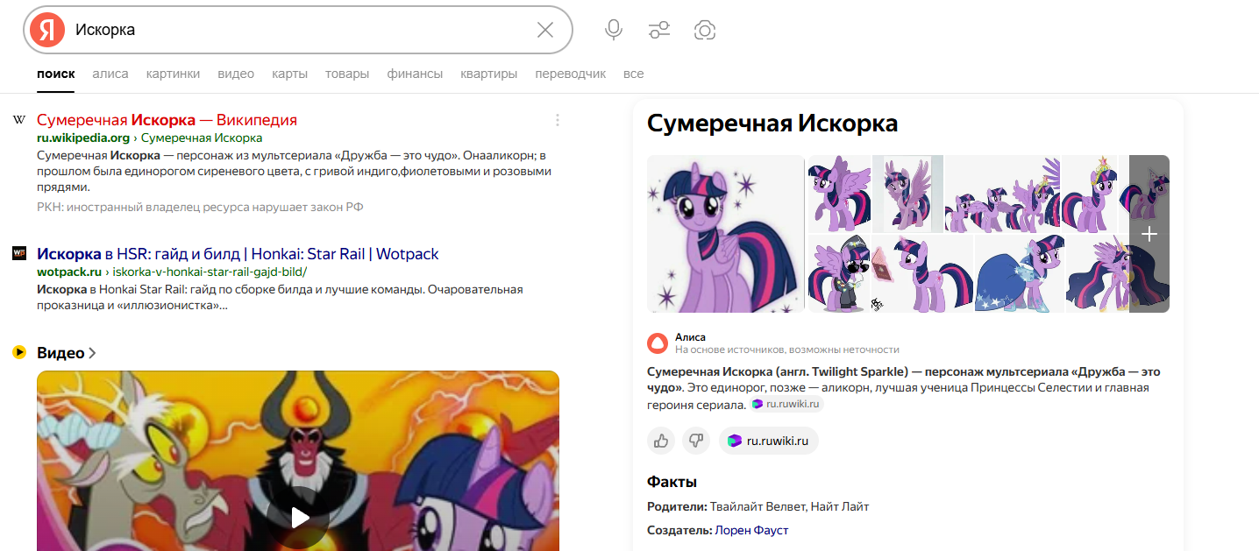Screen dimensions: 1259x551
Task: Open the Лорен Фауст creator link
Action: pyautogui.click(x=751, y=530)
